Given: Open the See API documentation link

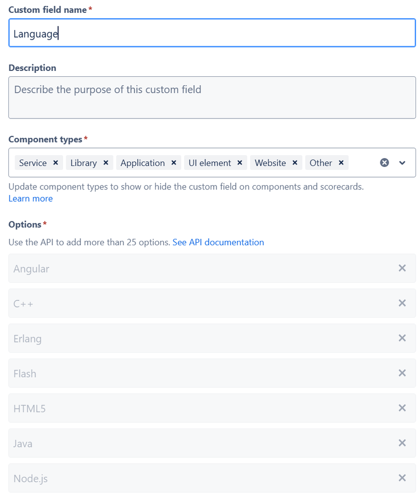Looking at the screenshot, I should tap(218, 242).
